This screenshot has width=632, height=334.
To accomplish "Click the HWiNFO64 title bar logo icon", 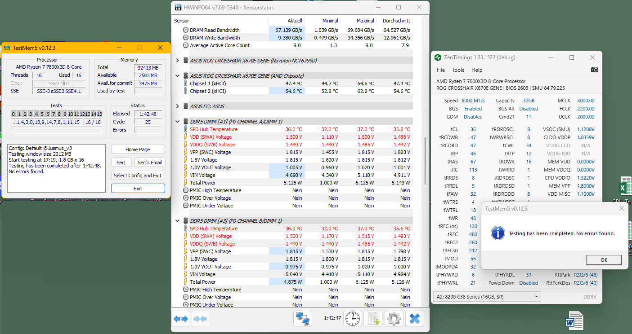I will 178,8.
